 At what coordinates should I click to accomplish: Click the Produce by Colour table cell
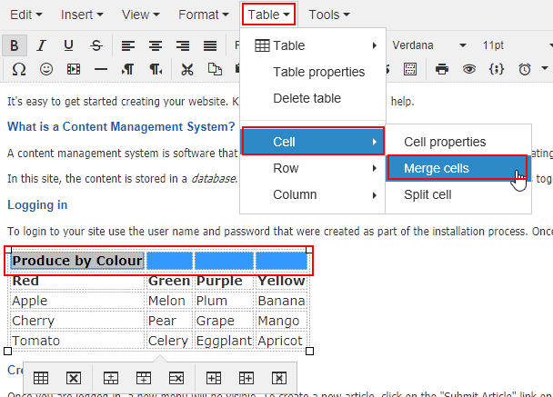(77, 261)
